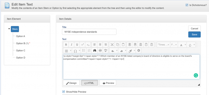Switch to the Preview tab
Viewport: 209px width, 95px height.
pos(108,83)
